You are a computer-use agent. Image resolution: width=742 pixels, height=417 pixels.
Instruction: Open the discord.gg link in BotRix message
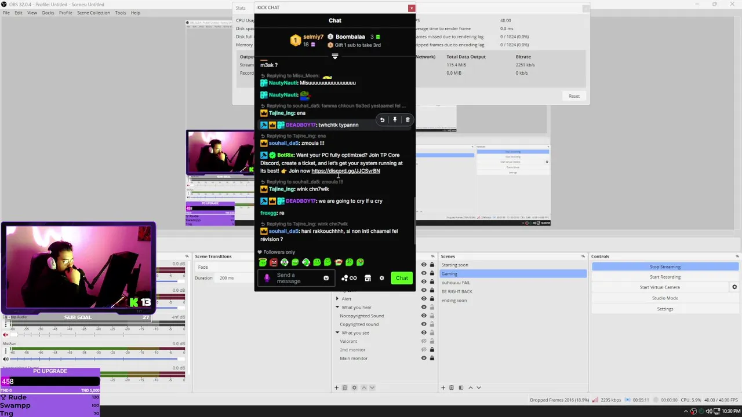click(345, 171)
